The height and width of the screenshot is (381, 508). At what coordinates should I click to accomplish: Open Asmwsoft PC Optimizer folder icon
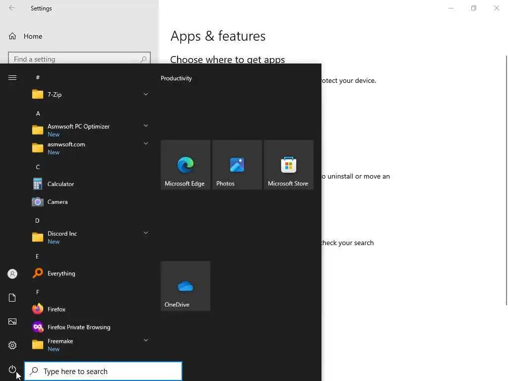click(38, 130)
